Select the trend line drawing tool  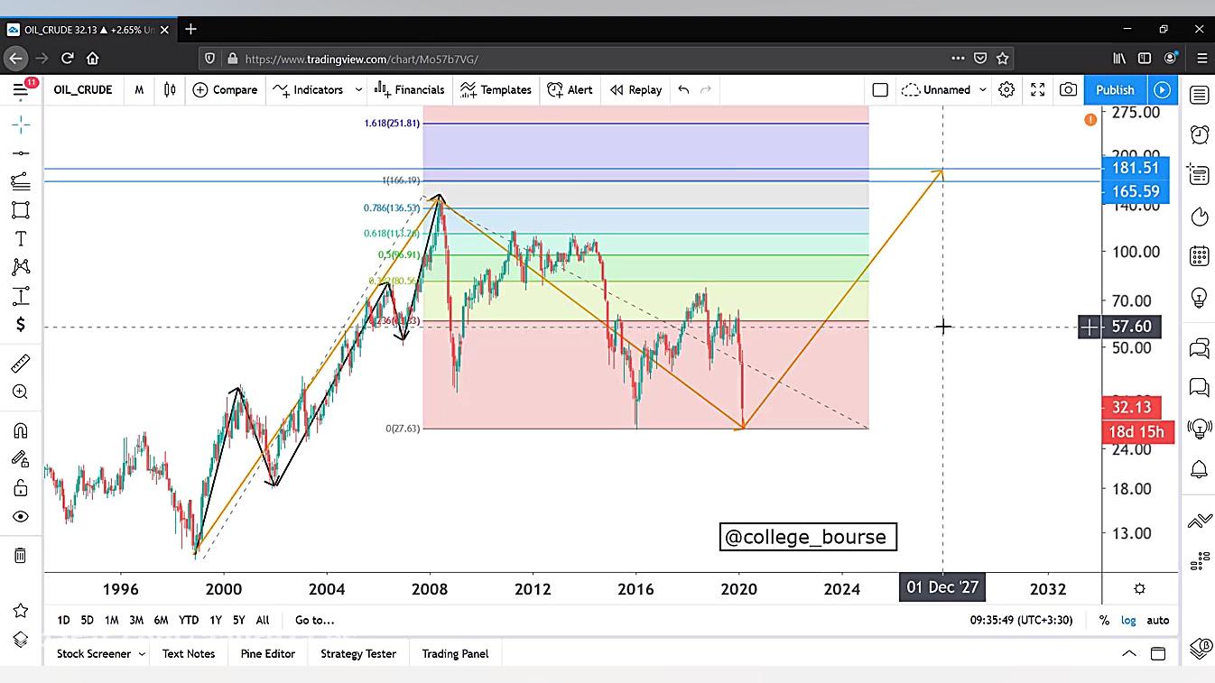click(21, 153)
